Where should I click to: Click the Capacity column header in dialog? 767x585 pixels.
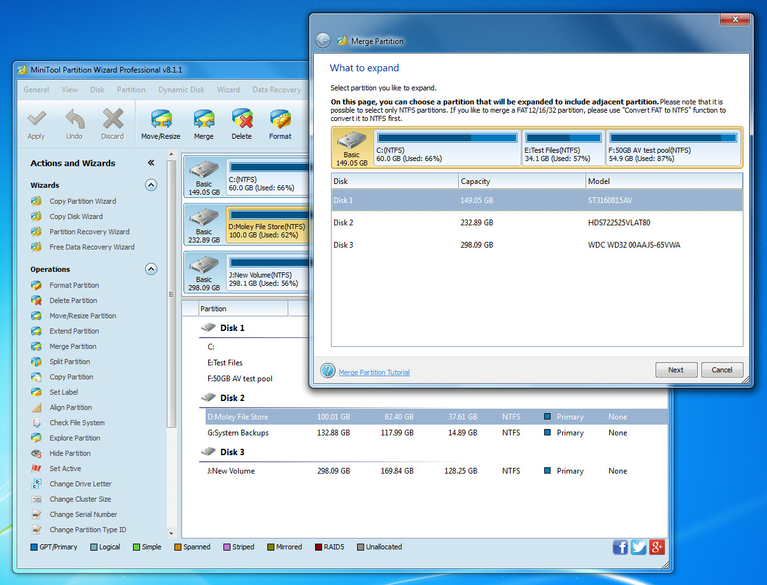[522, 181]
